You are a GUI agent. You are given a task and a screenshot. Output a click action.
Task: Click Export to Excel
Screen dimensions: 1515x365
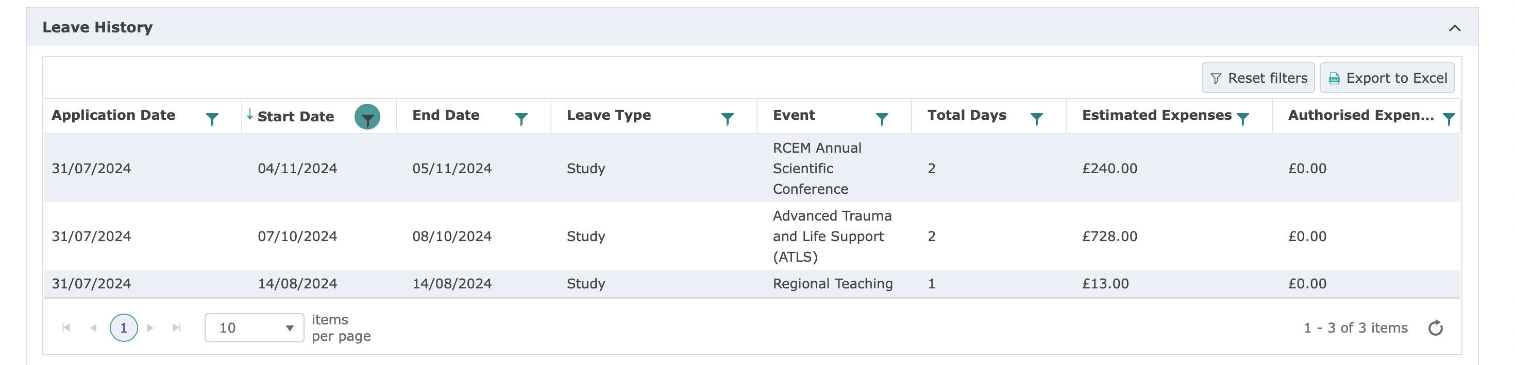[x=1387, y=78]
